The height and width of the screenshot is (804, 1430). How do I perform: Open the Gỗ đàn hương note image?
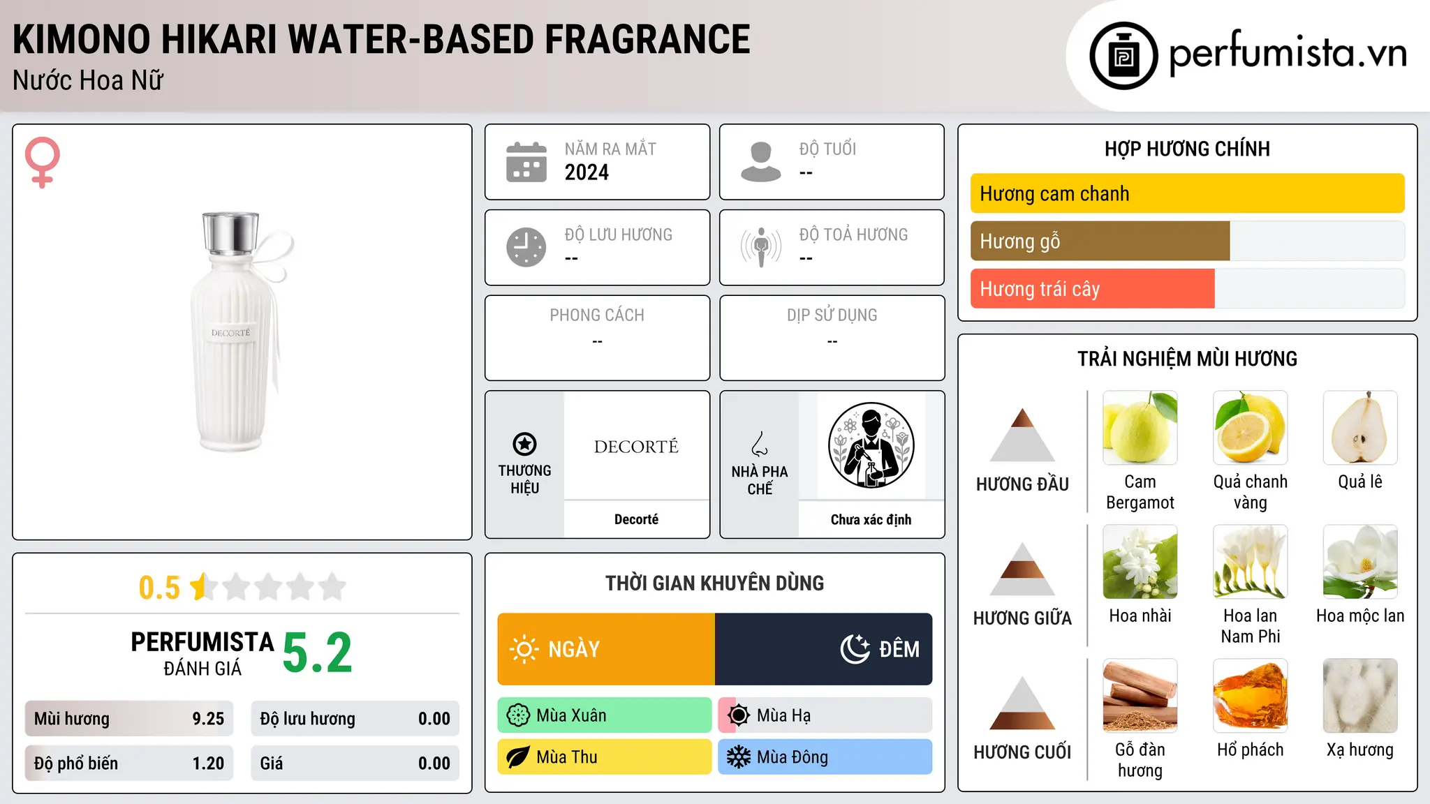coord(1140,696)
